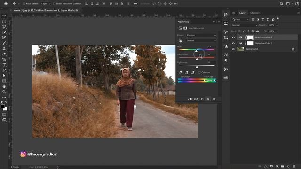Click the foreground color swatch
This screenshot has width=301, height=169.
(3, 107)
